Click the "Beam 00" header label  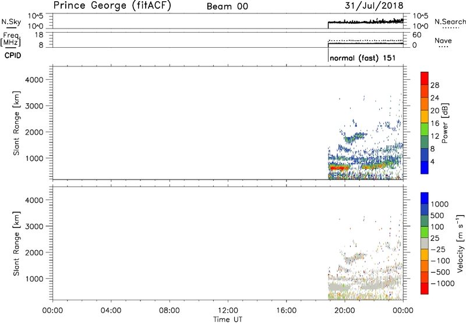(227, 6)
